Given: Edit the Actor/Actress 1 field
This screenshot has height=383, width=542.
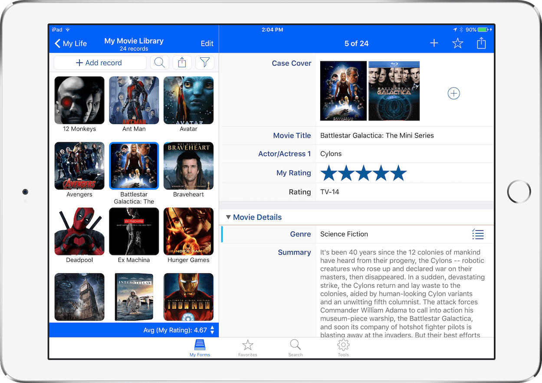Looking at the screenshot, I should (x=404, y=154).
